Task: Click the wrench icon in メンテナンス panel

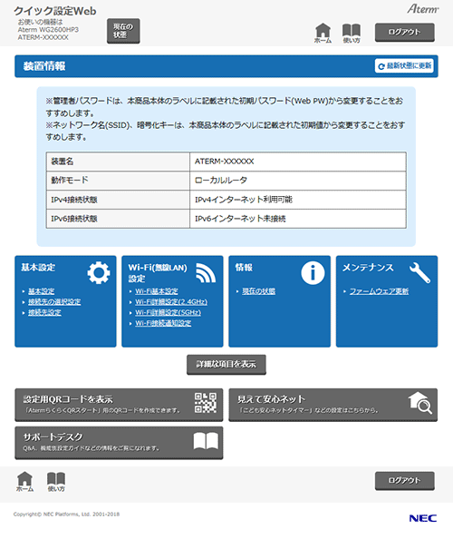Action: click(419, 273)
